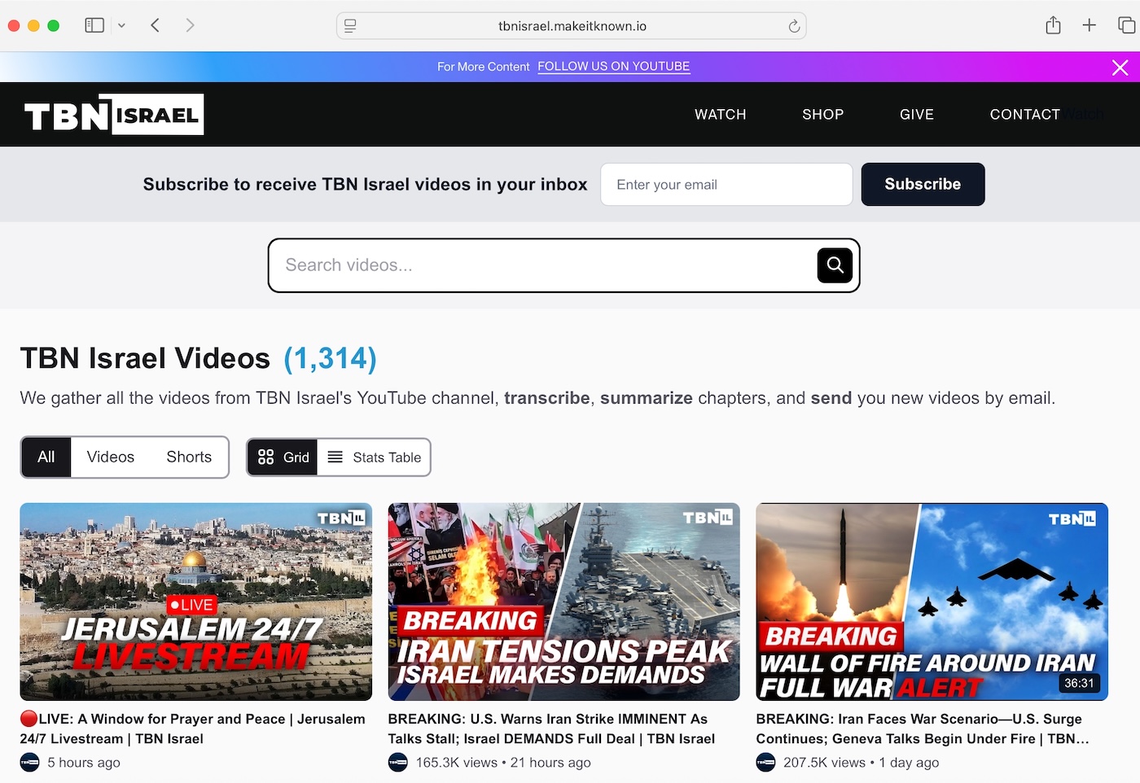Open the SHOP menu item

[x=822, y=115]
